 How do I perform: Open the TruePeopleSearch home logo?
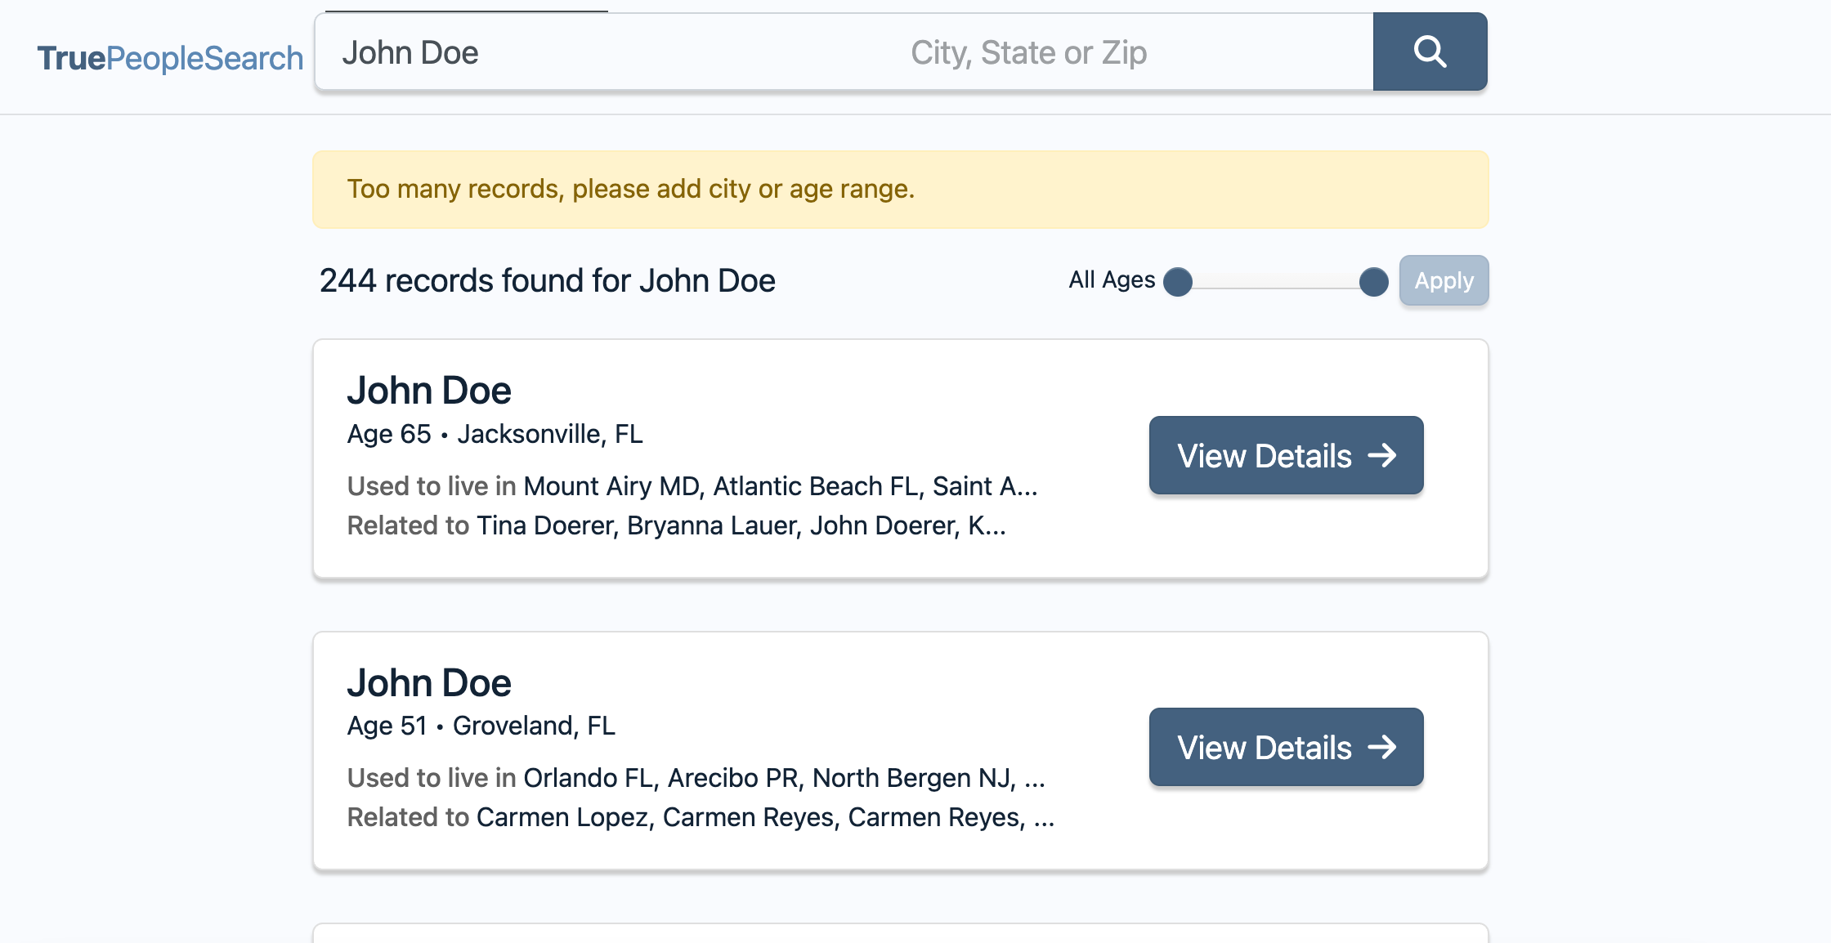(x=170, y=58)
